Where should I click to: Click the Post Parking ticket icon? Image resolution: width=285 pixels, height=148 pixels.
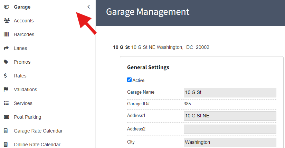7,117
